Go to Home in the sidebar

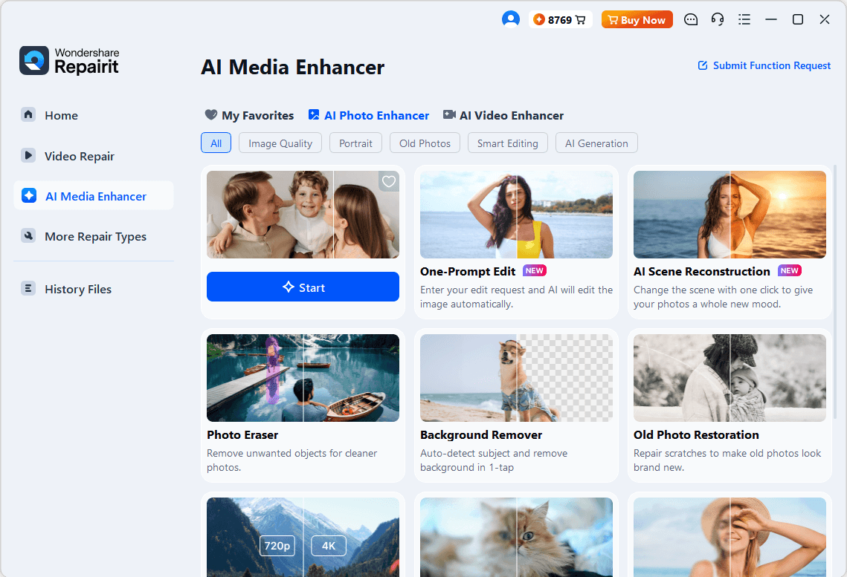pos(61,115)
